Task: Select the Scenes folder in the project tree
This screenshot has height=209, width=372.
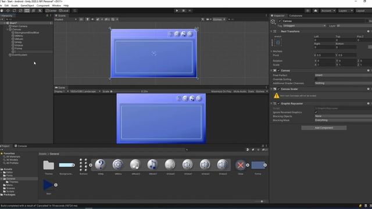Action: pyautogui.click(x=10, y=188)
